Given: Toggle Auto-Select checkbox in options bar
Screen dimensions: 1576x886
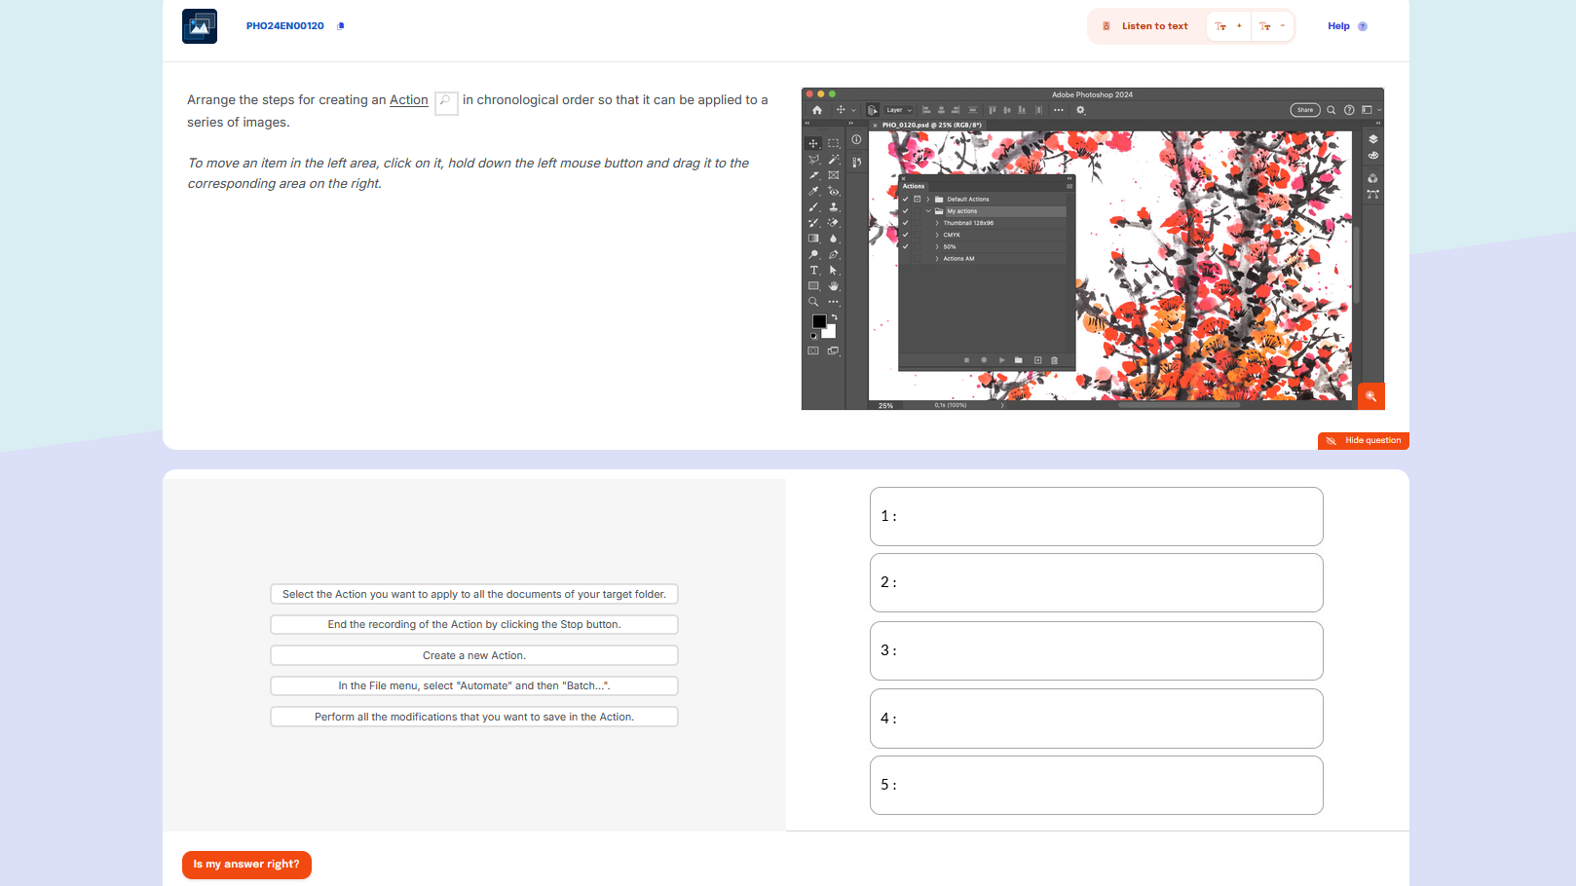Looking at the screenshot, I should [873, 110].
